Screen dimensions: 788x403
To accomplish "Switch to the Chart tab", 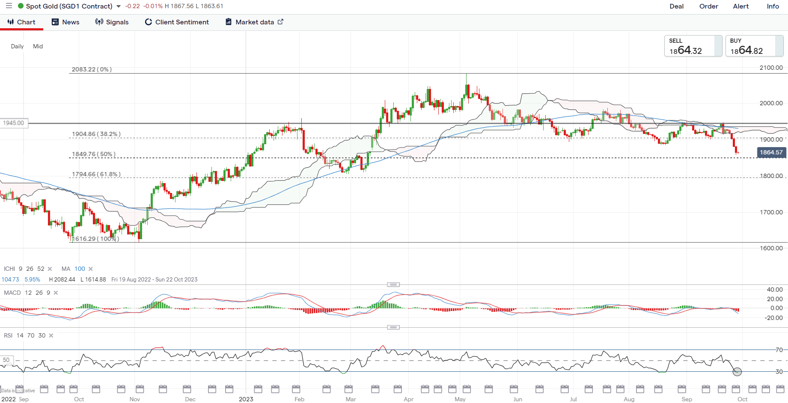I will tap(21, 22).
